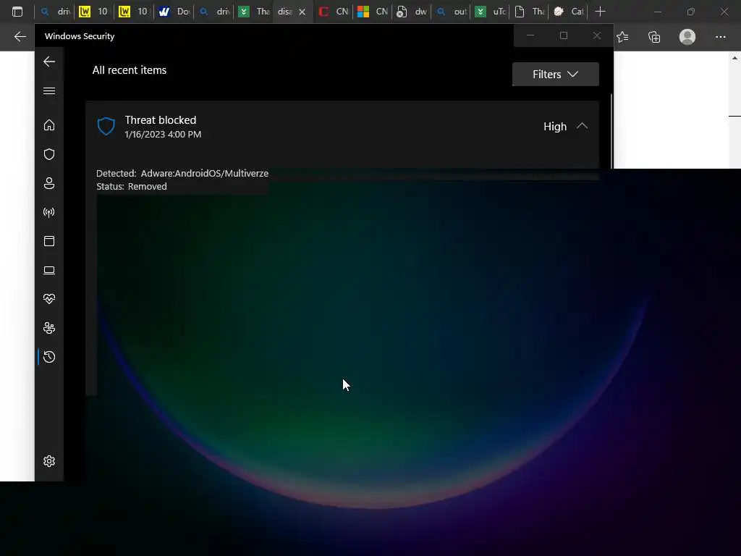This screenshot has height=556, width=741.
Task: Open the browser Favorites star icon
Action: (x=623, y=37)
